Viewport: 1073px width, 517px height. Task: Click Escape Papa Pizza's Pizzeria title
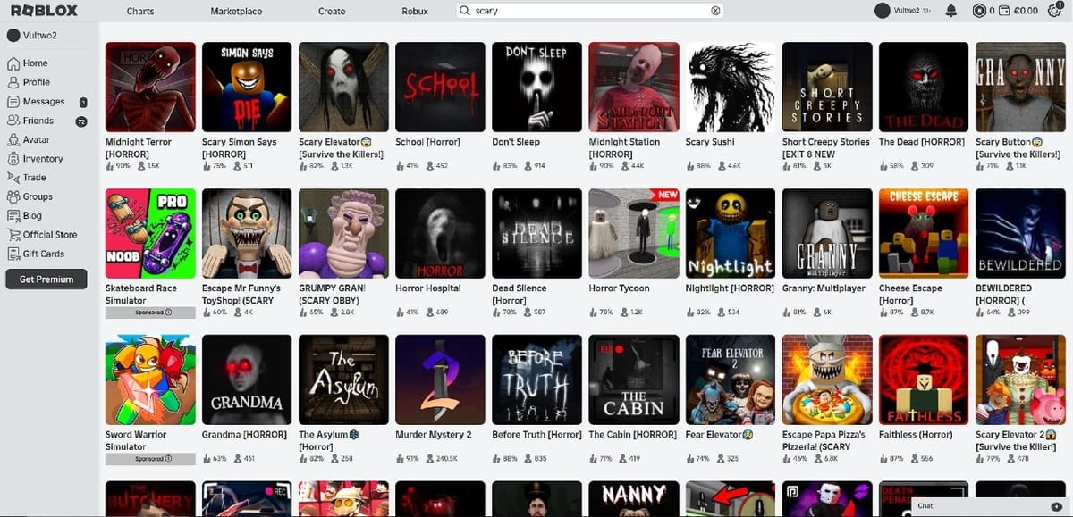(824, 440)
